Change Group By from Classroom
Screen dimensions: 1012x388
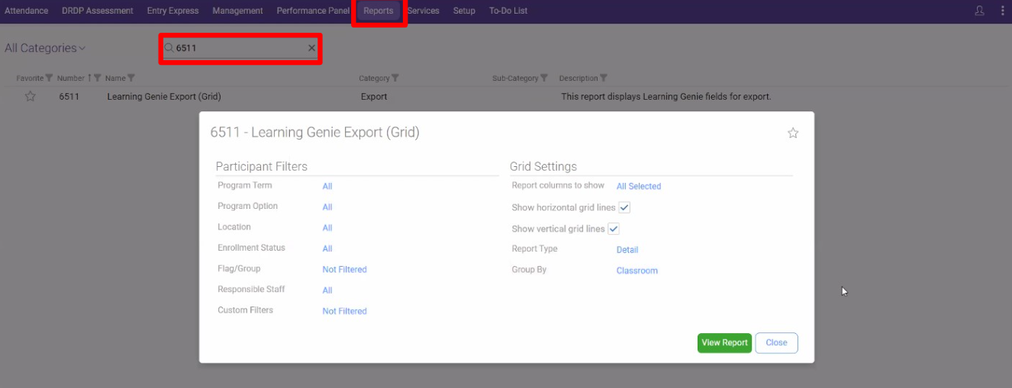click(637, 270)
